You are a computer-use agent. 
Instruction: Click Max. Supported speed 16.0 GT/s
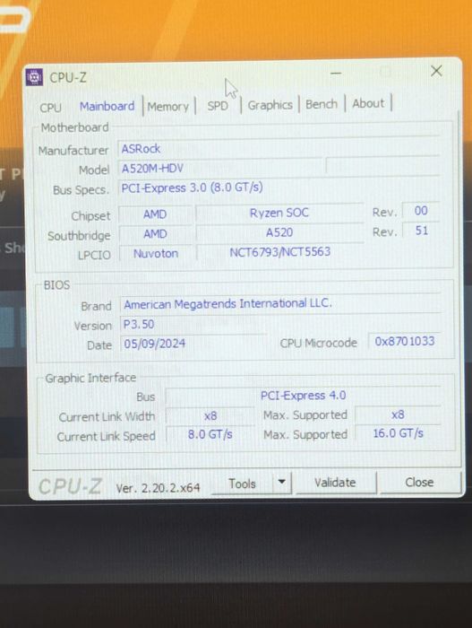pyautogui.click(x=398, y=433)
